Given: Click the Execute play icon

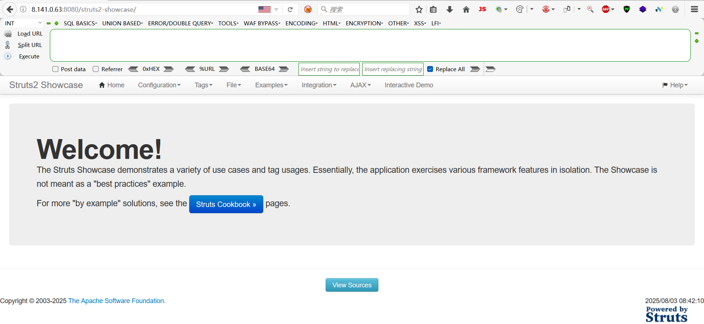Looking at the screenshot, I should [x=8, y=56].
